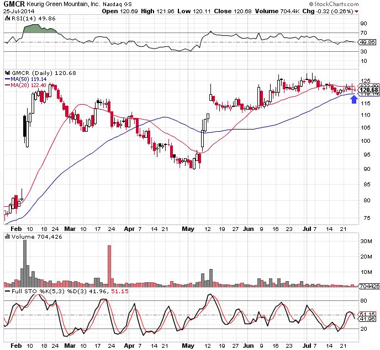Click the RSI(14) 49.86 panel label

click(x=34, y=18)
